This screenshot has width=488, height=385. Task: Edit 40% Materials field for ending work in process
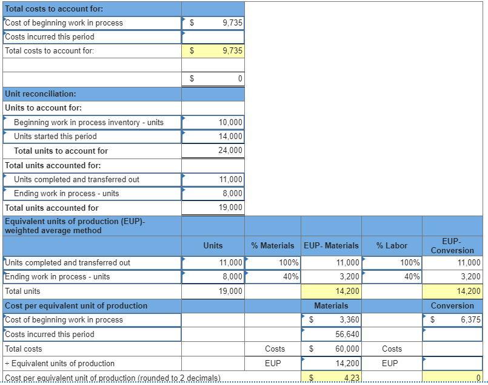tap(273, 277)
